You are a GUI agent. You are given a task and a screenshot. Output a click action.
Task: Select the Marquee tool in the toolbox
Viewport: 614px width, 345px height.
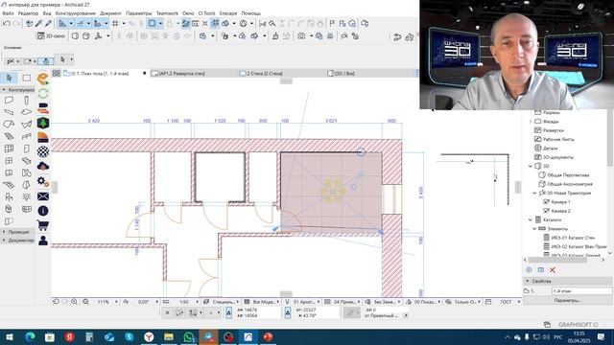click(x=27, y=78)
